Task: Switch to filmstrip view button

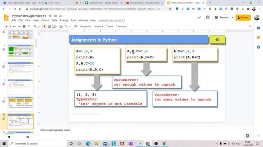Action: point(9,137)
